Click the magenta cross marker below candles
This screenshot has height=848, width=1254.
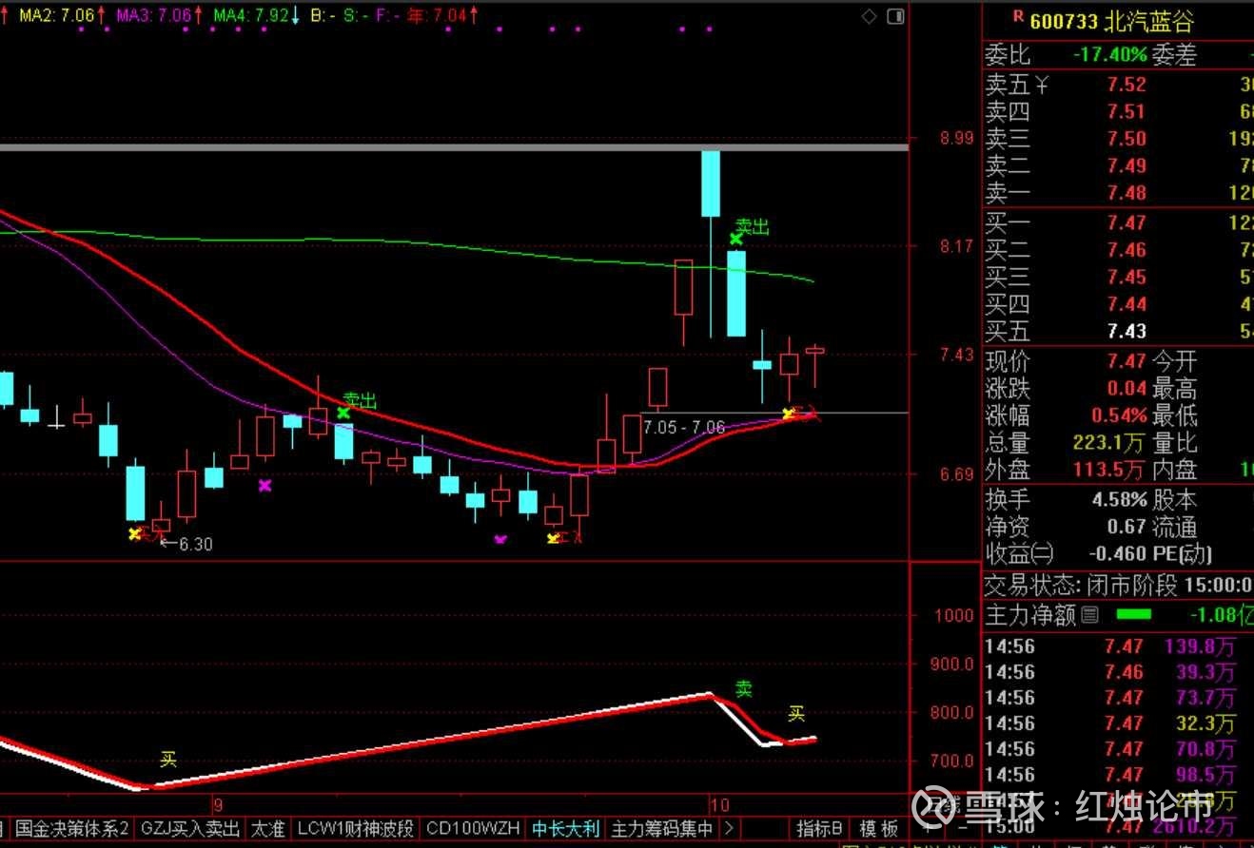[265, 486]
